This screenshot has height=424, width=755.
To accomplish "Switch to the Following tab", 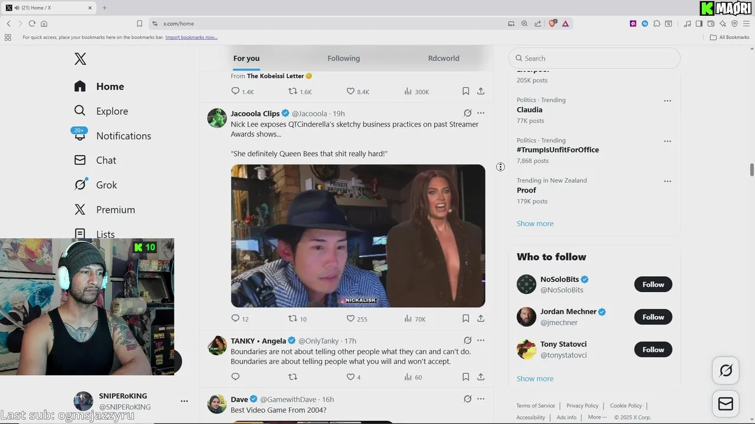I will (343, 58).
